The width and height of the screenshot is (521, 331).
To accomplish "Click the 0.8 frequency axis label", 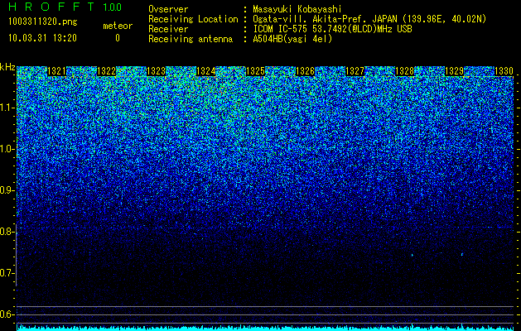I will pyautogui.click(x=7, y=232).
